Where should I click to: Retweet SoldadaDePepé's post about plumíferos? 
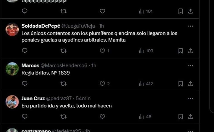coord(64,51)
